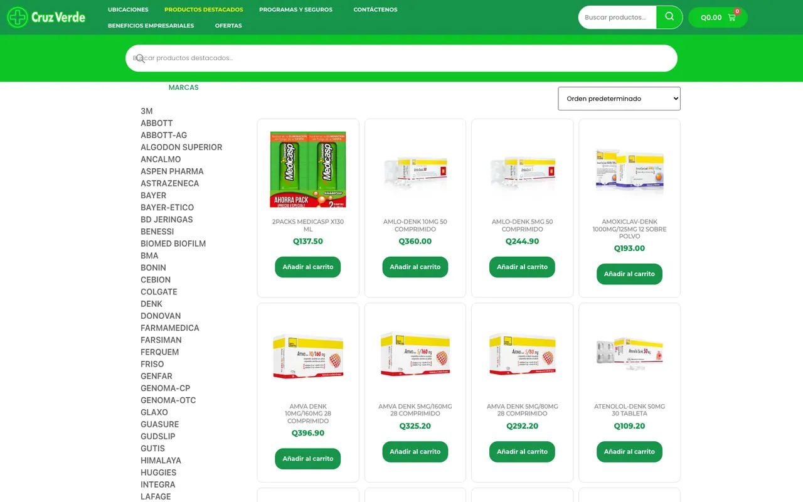Pick the GLAXO brand
Screen dimensions: 803x502
[154, 412]
